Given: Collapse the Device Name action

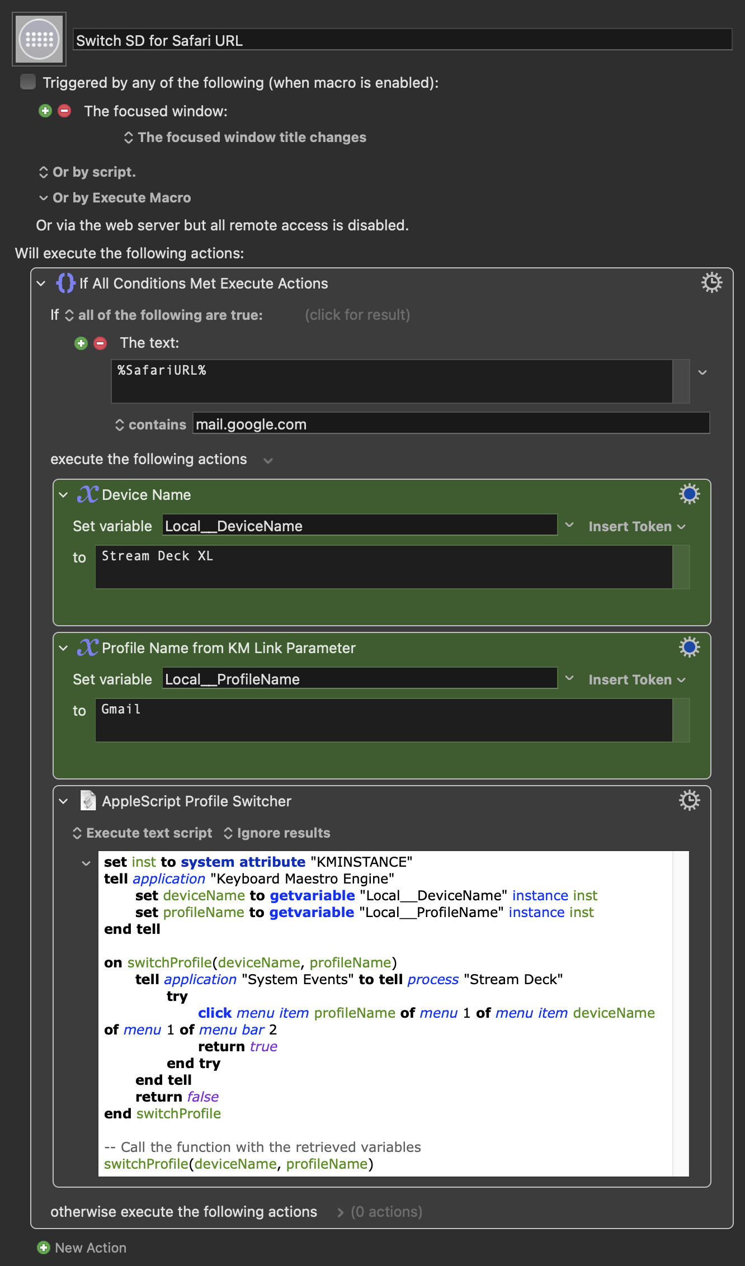Looking at the screenshot, I should 64,495.
